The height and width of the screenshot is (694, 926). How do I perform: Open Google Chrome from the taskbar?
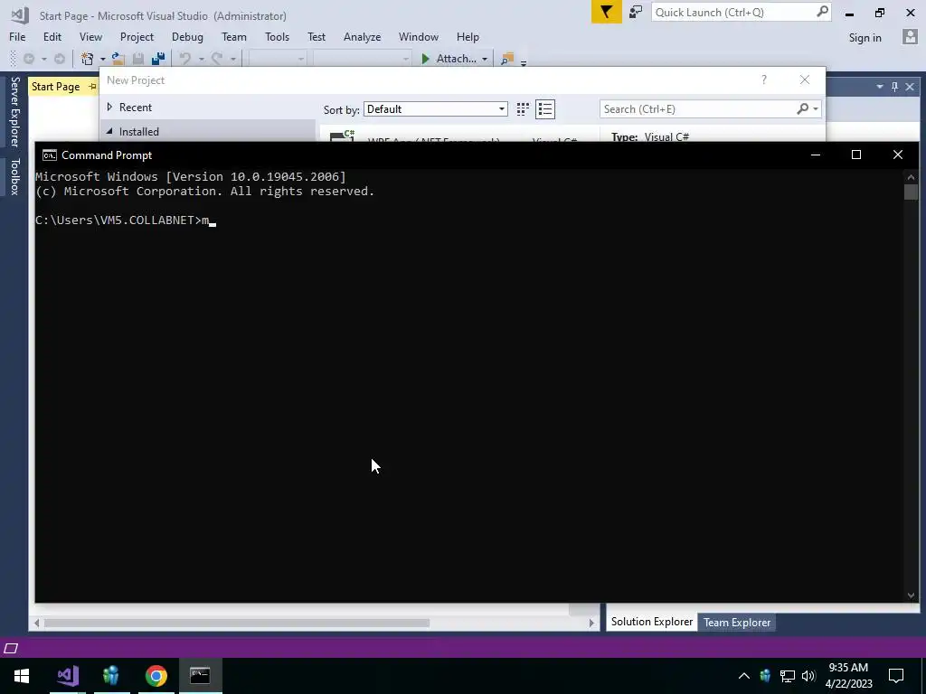coord(156,675)
